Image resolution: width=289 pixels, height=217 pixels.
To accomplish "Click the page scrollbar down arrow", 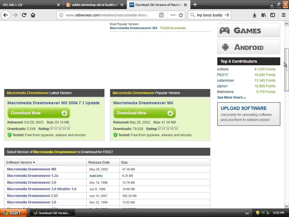I will pos(286,206).
